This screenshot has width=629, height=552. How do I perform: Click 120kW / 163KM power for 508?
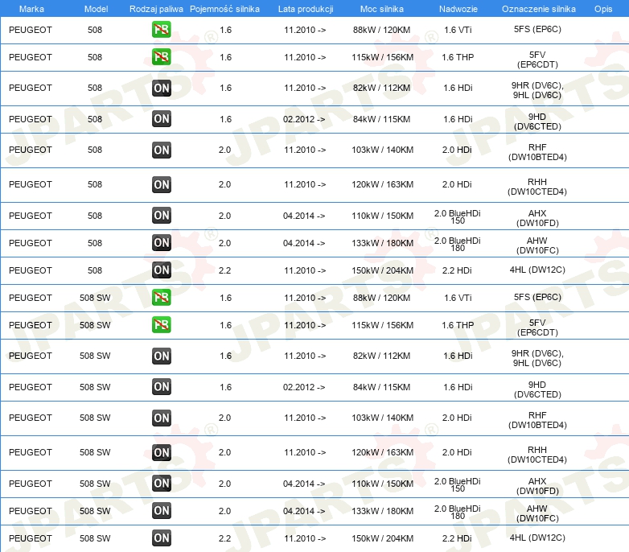382,184
